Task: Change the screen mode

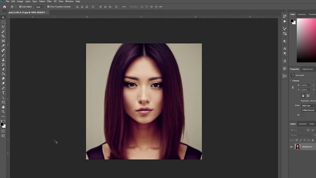Action: coord(3,136)
